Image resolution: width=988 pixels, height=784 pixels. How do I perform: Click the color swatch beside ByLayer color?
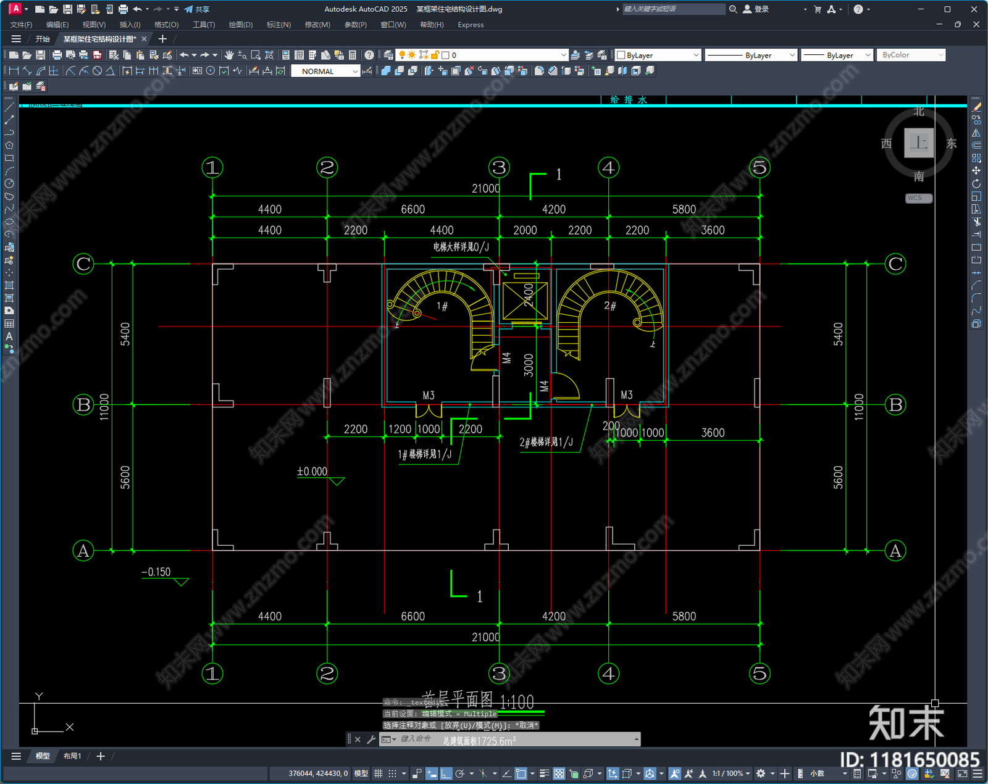[x=621, y=55]
